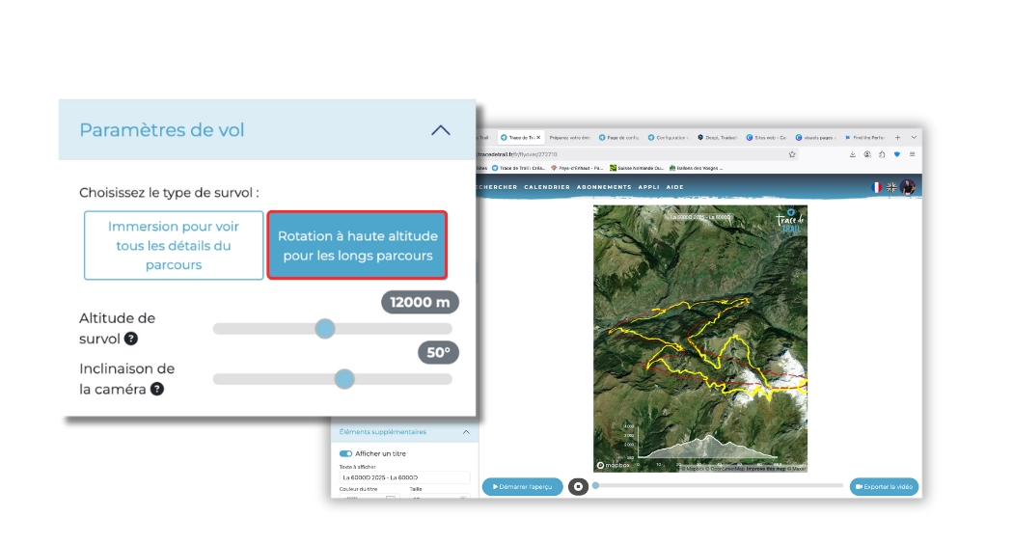The image size is (1013, 544).
Task: Open the browser downloads icon
Action: (853, 154)
